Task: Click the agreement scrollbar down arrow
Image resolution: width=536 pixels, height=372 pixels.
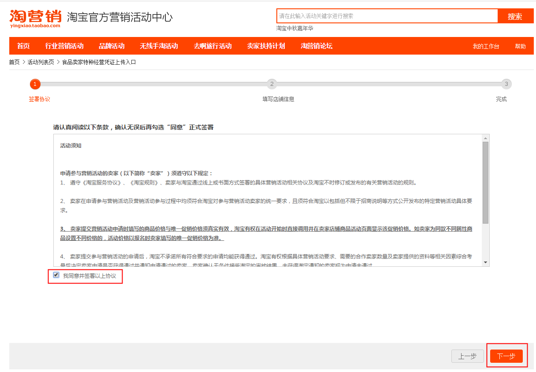Action: (486, 262)
